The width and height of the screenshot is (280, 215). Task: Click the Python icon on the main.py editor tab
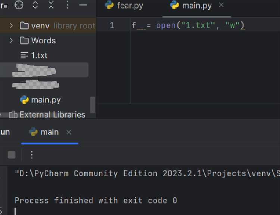(174, 5)
